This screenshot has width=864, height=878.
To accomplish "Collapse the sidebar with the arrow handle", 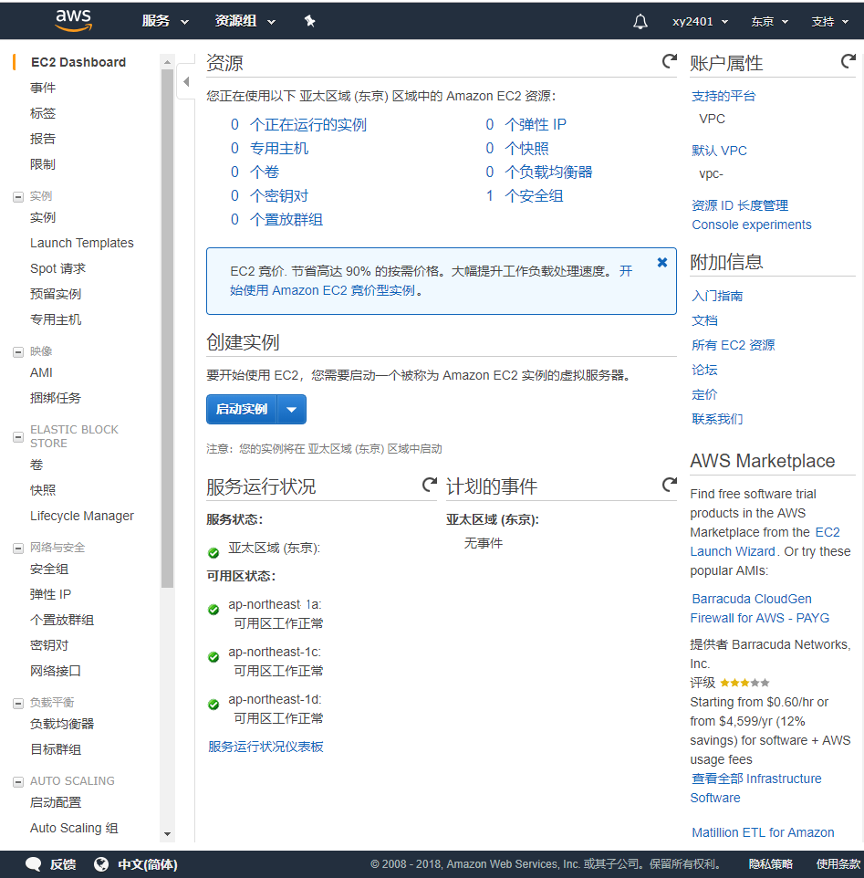I will click(x=186, y=82).
